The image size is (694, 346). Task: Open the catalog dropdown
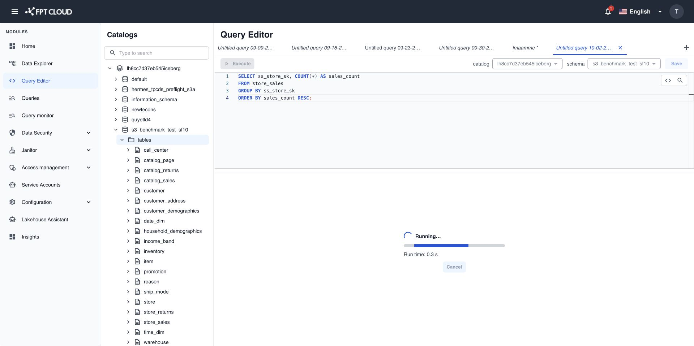527,64
